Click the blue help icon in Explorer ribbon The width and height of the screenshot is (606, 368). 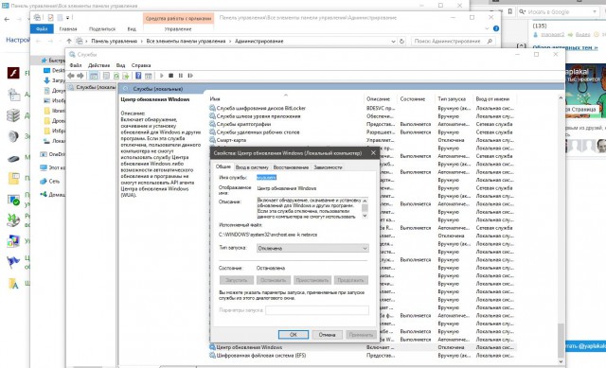tap(496, 28)
